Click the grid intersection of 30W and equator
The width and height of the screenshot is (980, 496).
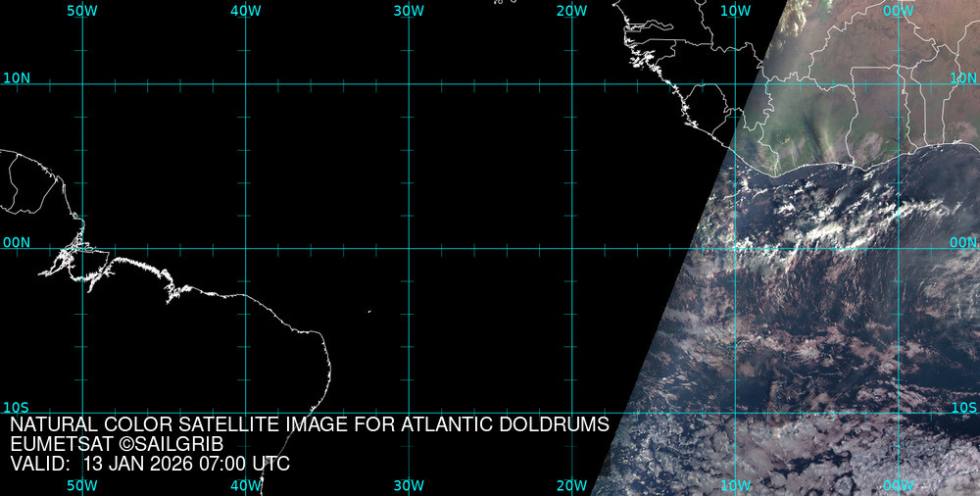(409, 248)
